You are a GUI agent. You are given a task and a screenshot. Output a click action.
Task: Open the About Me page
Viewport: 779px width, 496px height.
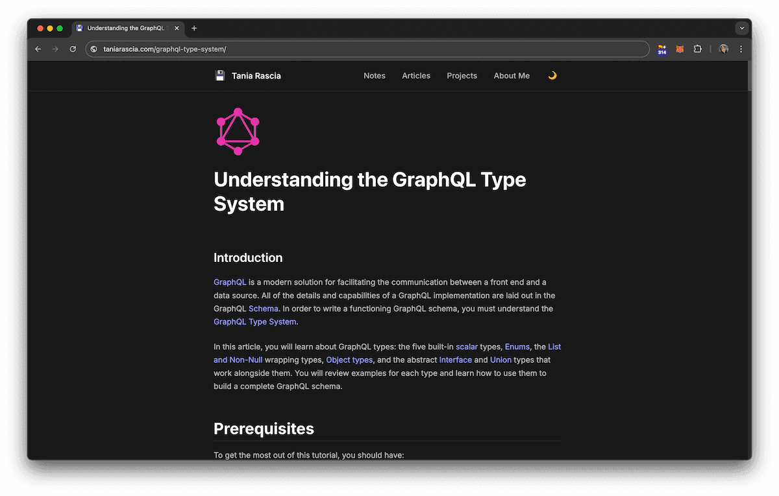coord(512,76)
